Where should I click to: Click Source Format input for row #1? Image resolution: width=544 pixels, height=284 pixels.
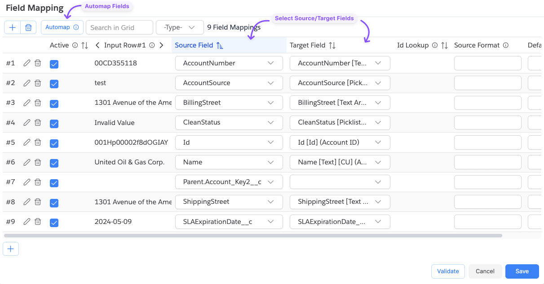(x=488, y=63)
